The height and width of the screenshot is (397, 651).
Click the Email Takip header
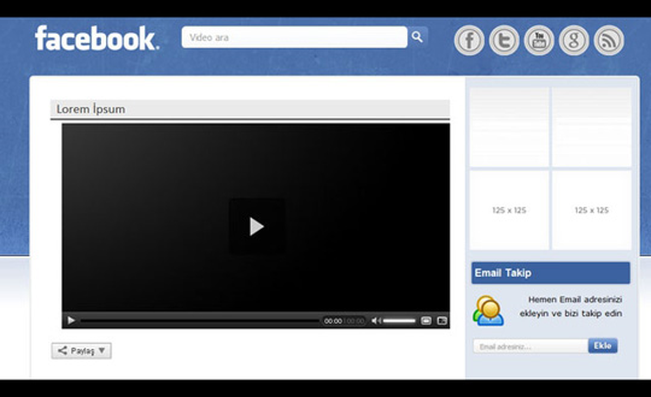tap(551, 273)
